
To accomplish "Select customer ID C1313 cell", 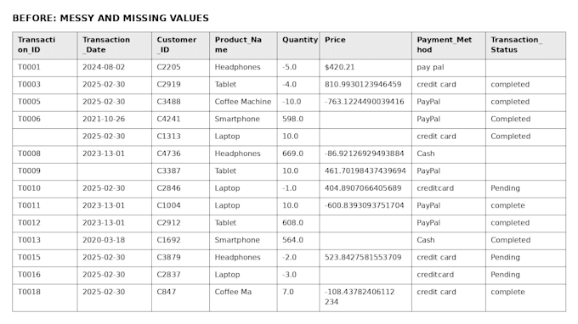I will (x=180, y=137).
